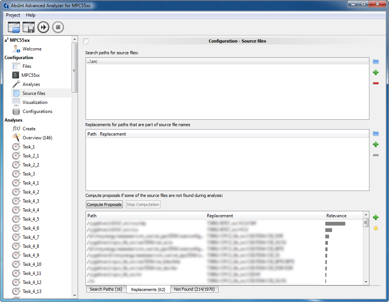Select the Task_4_6 analysis
The image size is (389, 302).
31,228
